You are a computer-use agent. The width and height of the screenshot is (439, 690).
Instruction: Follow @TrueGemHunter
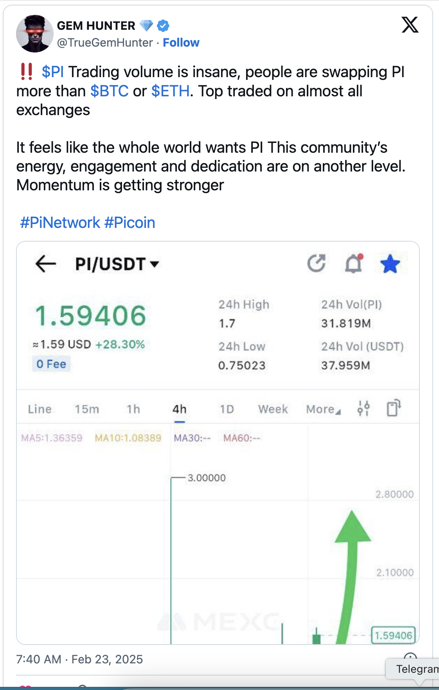[x=181, y=42]
